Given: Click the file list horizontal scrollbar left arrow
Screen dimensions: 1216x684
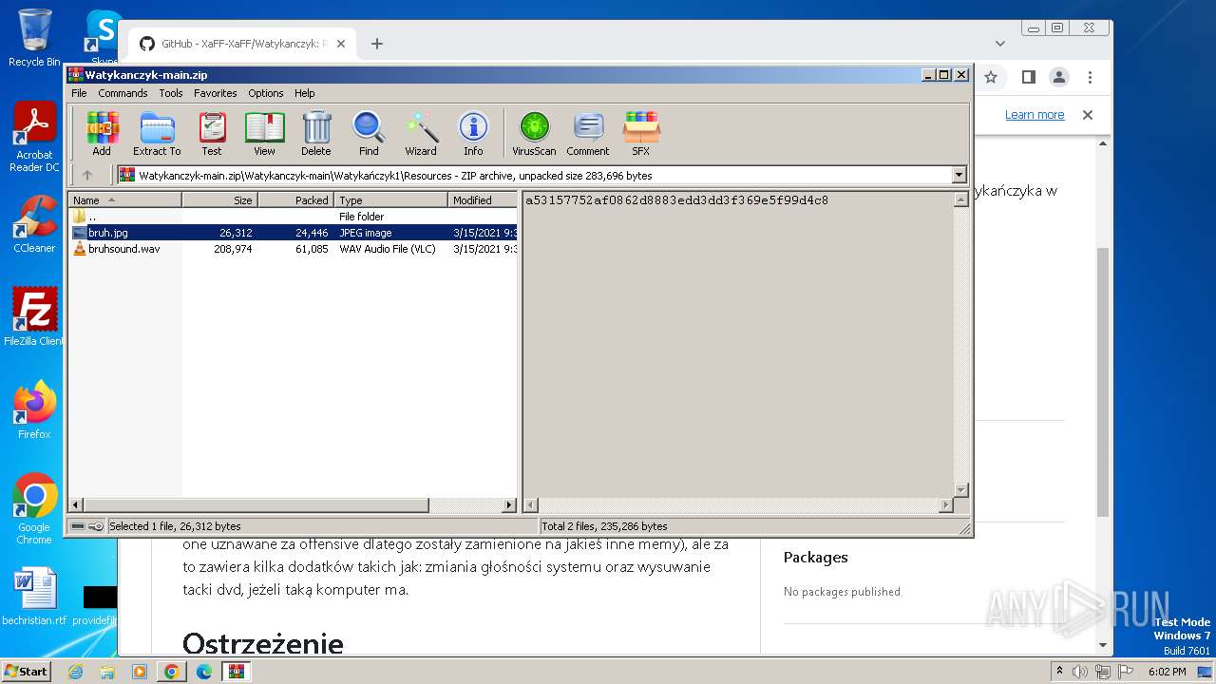Looking at the screenshot, I should (x=77, y=505).
